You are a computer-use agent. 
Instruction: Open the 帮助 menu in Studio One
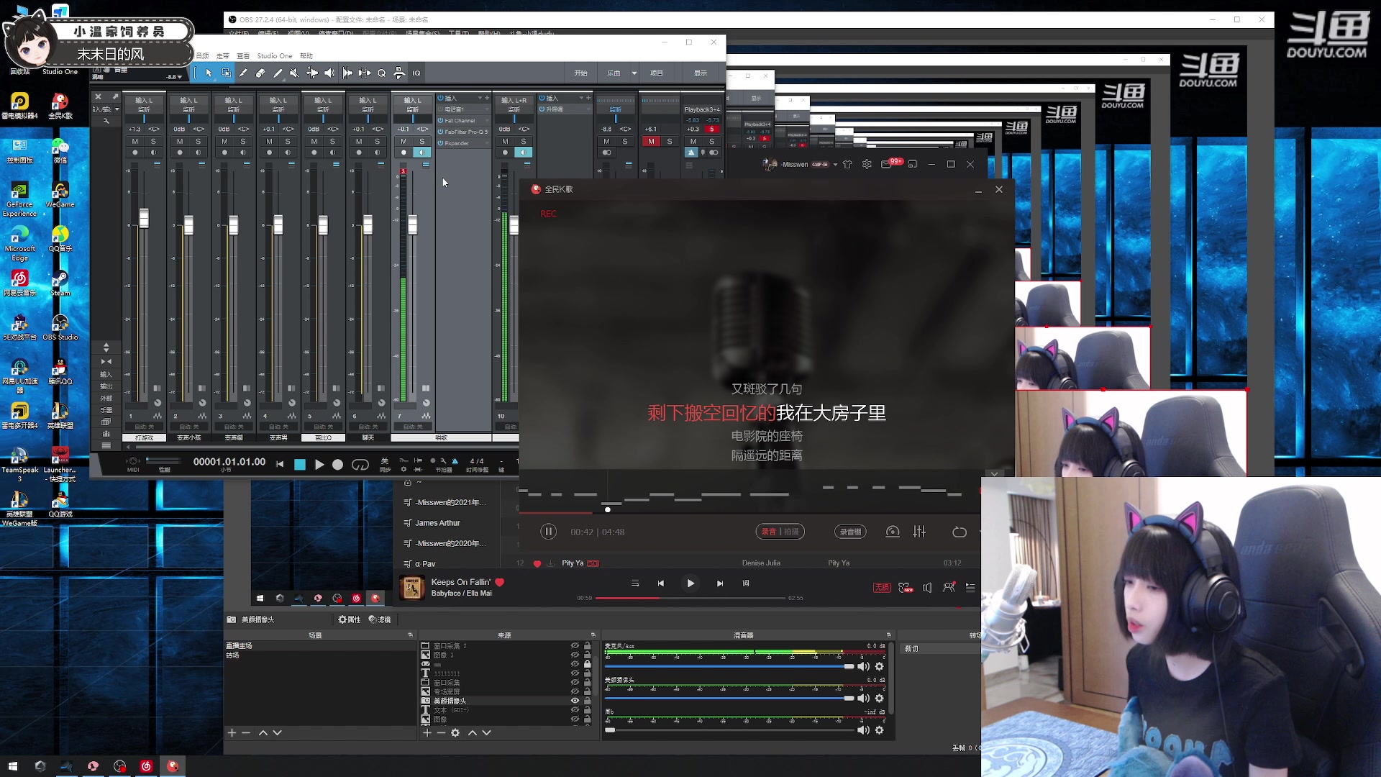point(306,55)
